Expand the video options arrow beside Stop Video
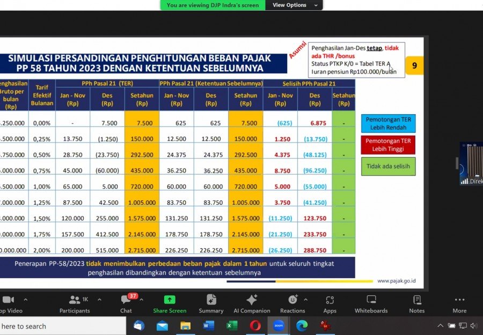The height and width of the screenshot is (335, 483). (25, 299)
